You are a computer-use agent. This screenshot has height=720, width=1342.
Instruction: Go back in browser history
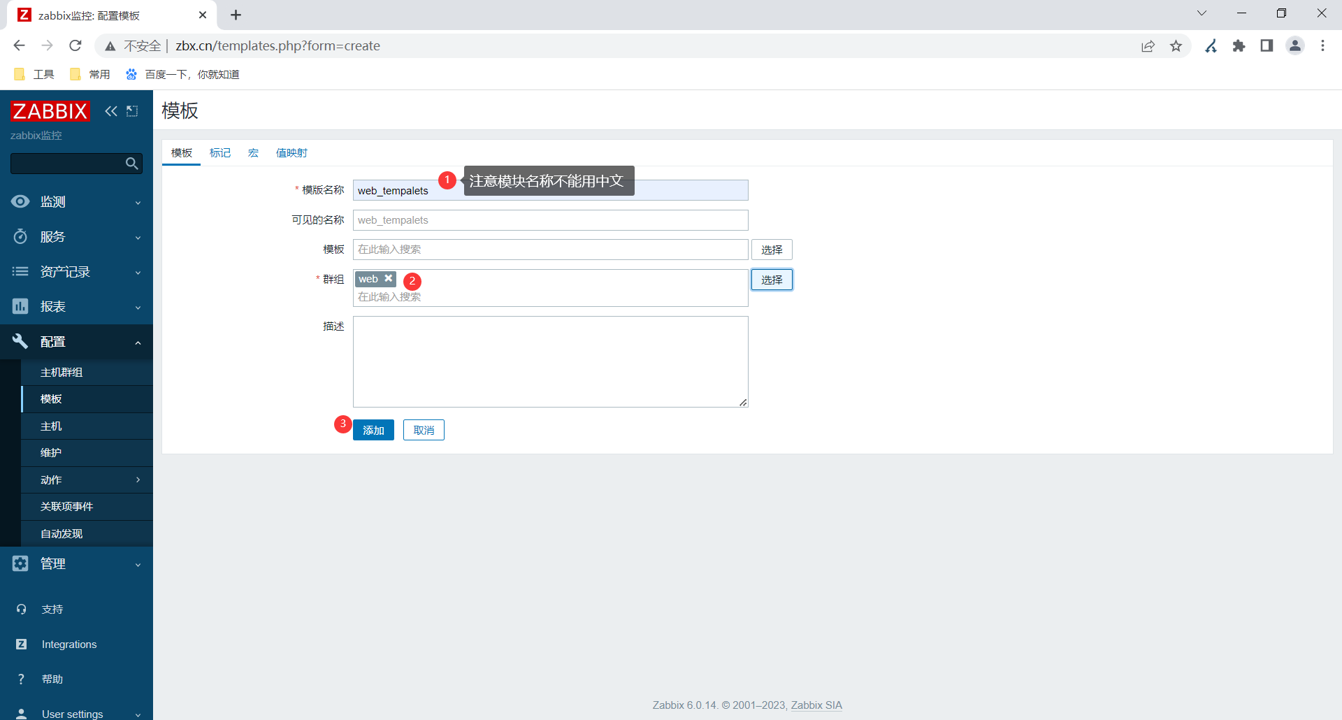19,45
